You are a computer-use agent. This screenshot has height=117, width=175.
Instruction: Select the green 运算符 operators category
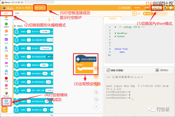point(6,25)
